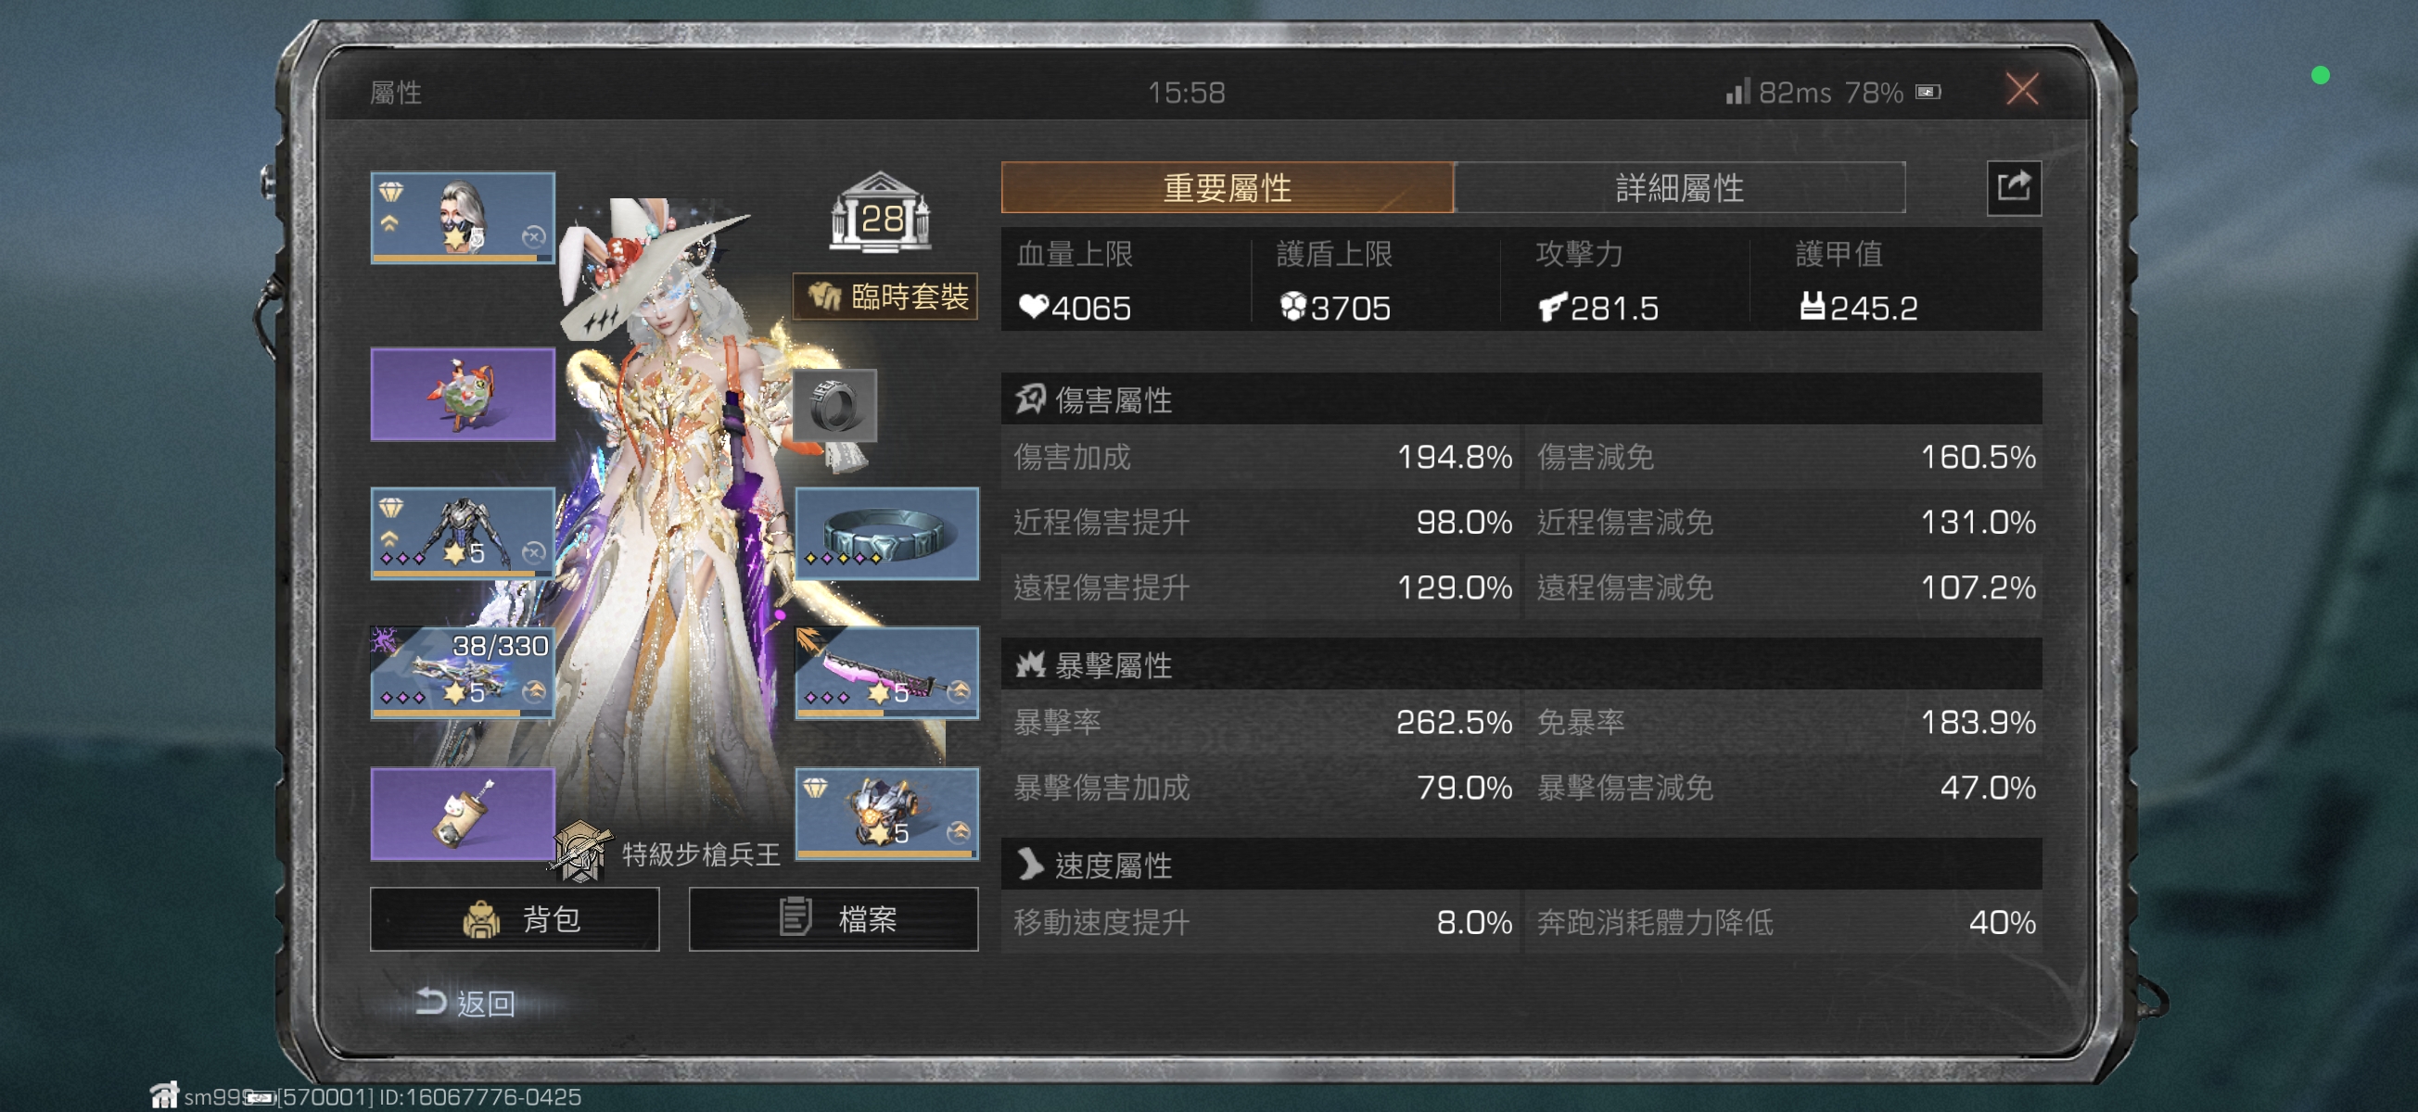2418x1112 pixels.
Task: Select the 重要屬性 tab
Action: 1227,188
